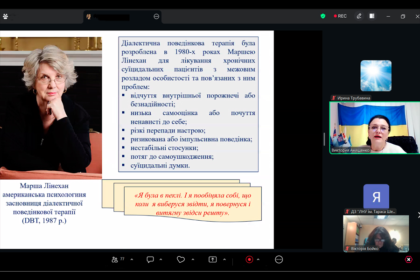Open the shared tab ellipsis menu
This screenshot has height=280, width=420.
pyautogui.click(x=156, y=17)
